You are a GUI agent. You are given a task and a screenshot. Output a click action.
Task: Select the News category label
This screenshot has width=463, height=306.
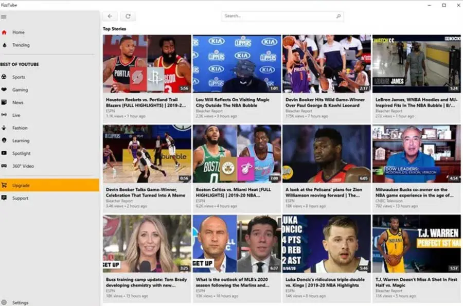17,102
